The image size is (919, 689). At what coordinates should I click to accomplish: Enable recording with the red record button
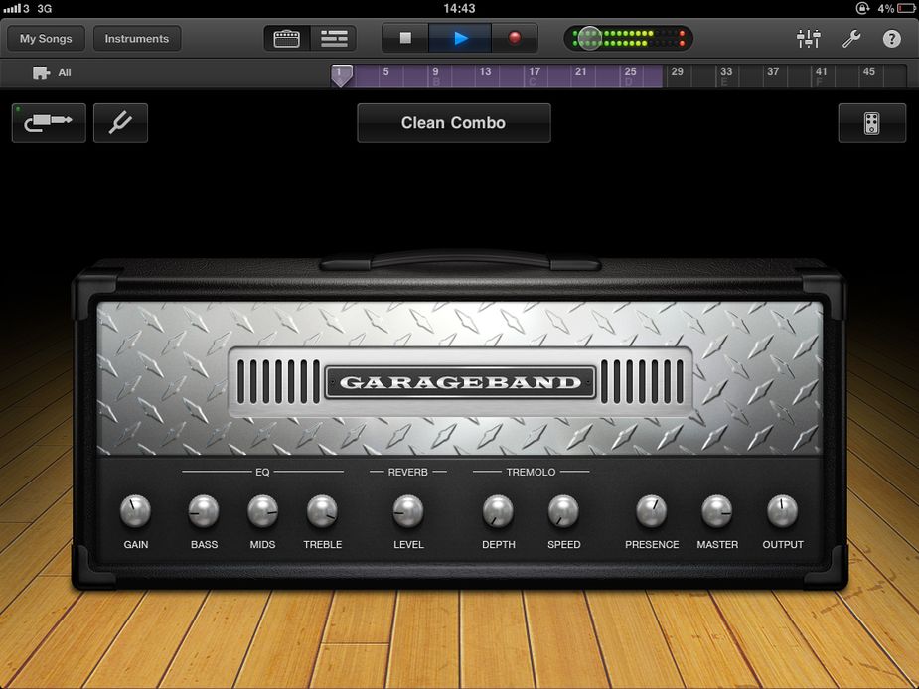coord(516,38)
